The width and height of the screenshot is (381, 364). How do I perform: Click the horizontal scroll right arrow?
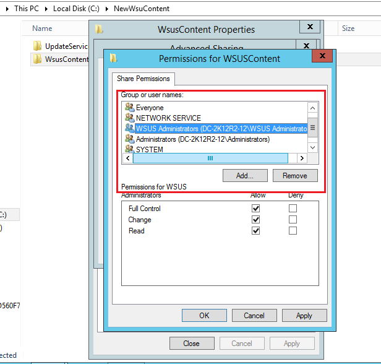click(x=302, y=158)
